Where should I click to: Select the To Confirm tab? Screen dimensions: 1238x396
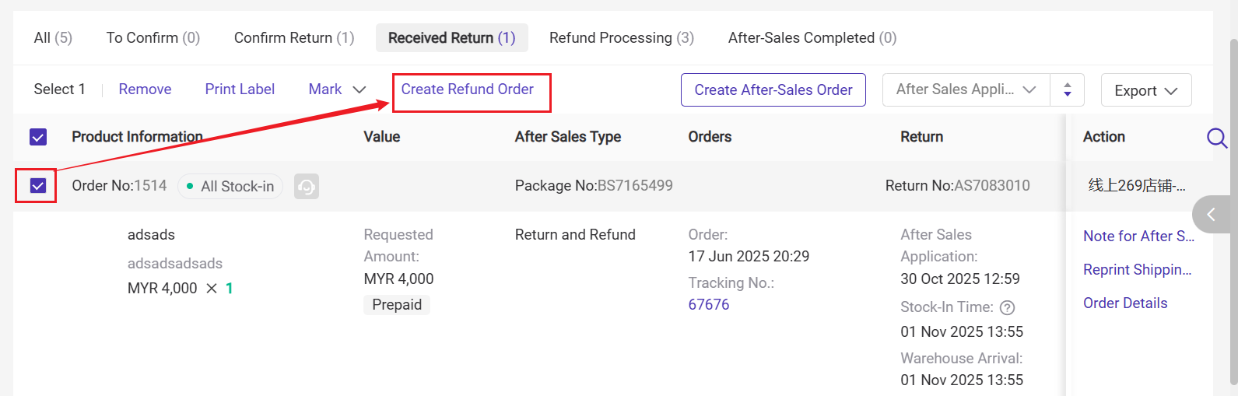coord(153,38)
